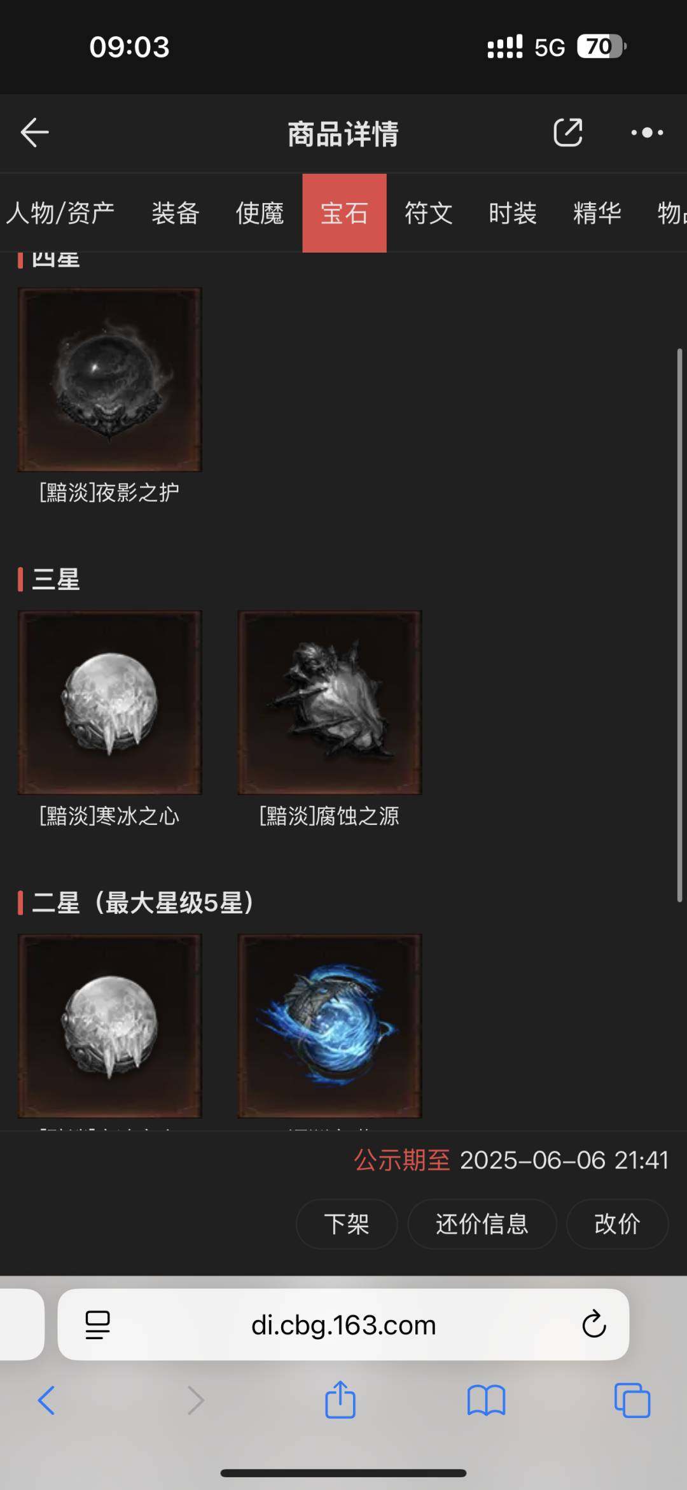Switch to the 装备 tab
This screenshot has width=687, height=1490.
176,213
